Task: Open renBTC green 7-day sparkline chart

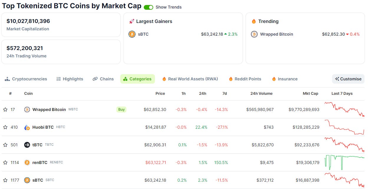Action: [344, 163]
